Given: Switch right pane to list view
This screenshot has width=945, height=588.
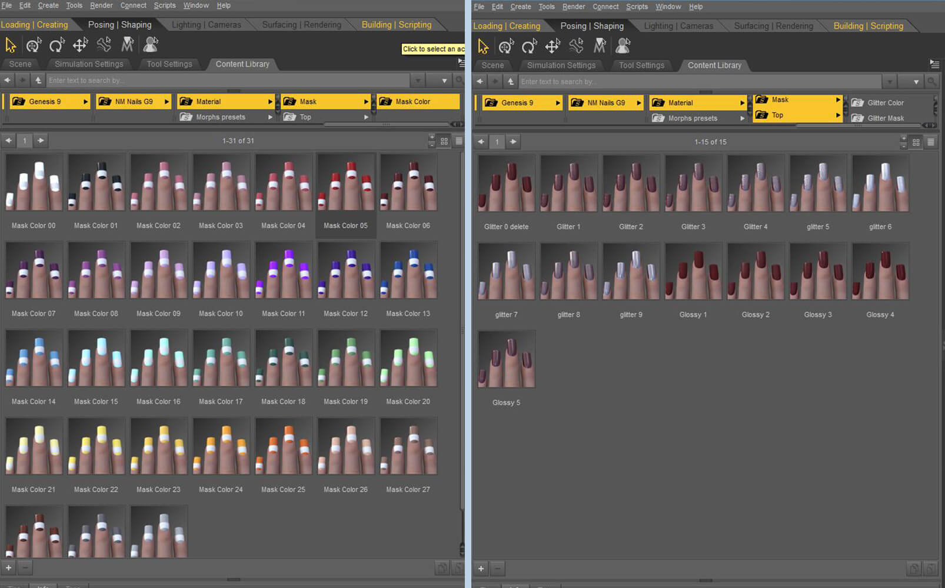Looking at the screenshot, I should (x=931, y=142).
